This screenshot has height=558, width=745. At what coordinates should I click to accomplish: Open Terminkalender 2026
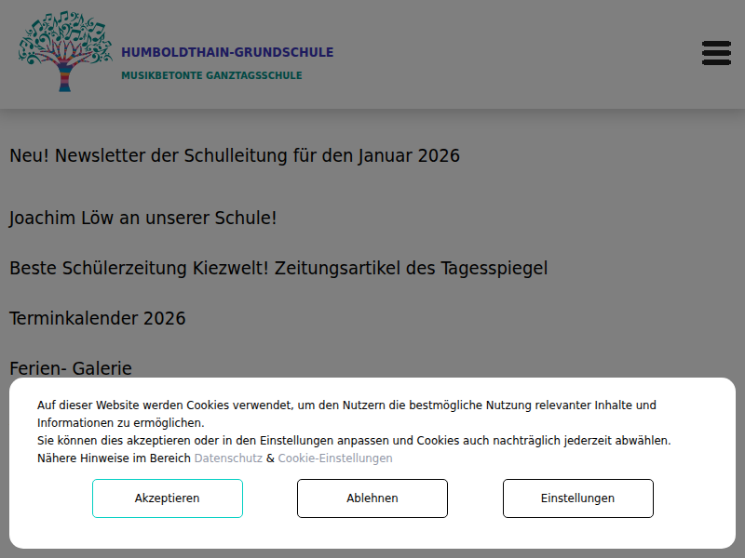tap(98, 319)
